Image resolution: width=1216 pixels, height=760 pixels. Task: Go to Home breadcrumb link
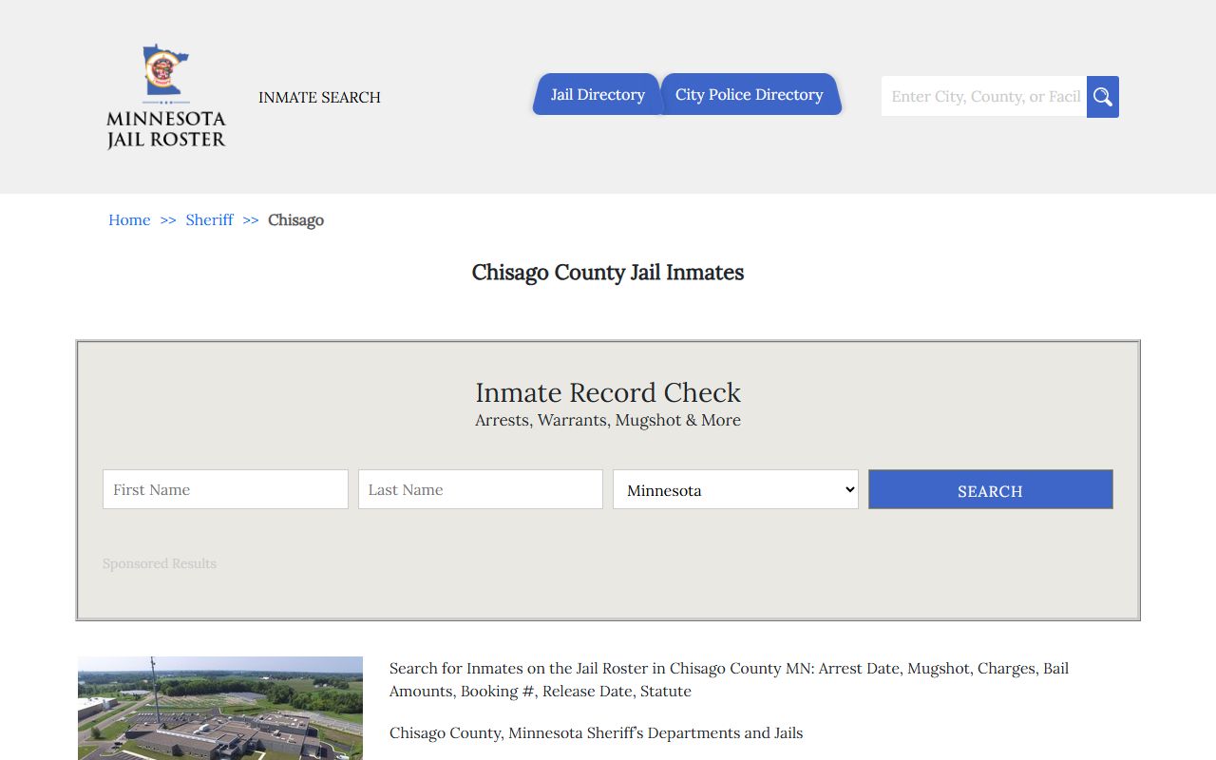(x=129, y=219)
